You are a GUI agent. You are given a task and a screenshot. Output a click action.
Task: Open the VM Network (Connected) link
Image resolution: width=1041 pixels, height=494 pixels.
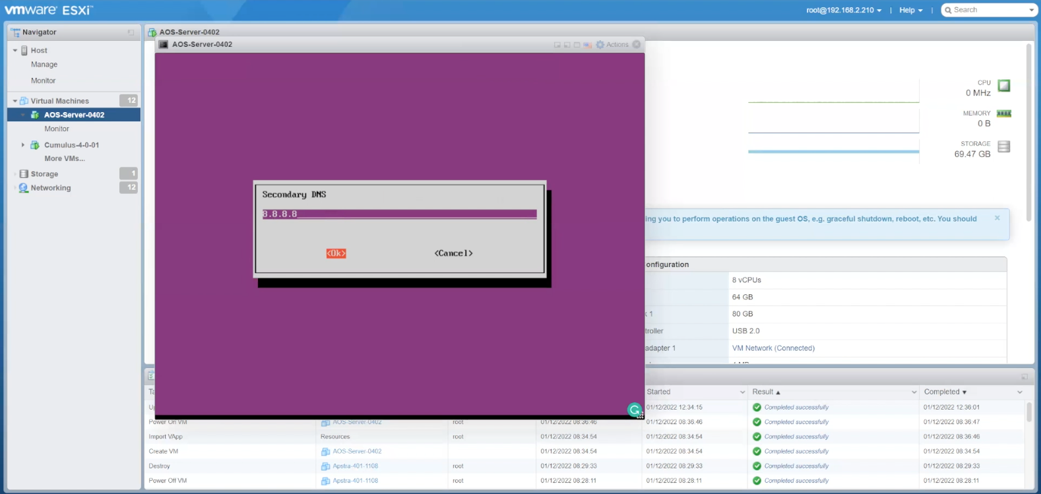pyautogui.click(x=773, y=348)
